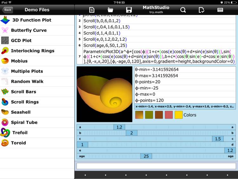Image resolution: width=238 pixels, height=179 pixels.
Task: Pick the olive green color swatch
Action: click(x=149, y=115)
